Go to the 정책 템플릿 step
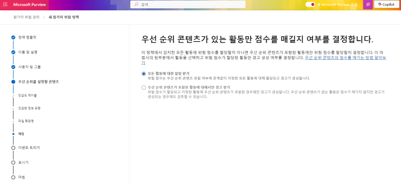 tap(27, 37)
